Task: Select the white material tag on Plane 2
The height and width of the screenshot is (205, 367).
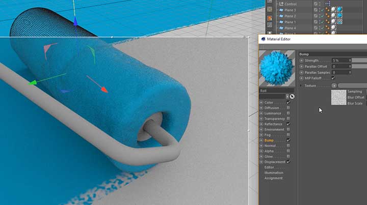Action: coord(333,16)
